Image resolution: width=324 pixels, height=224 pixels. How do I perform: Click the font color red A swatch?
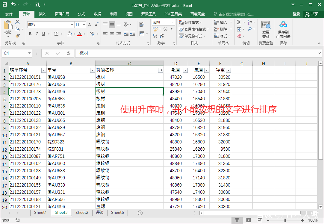80,34
